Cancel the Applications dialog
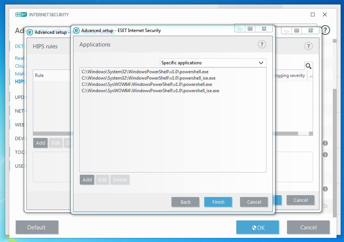The width and height of the screenshot is (344, 242). [254, 202]
